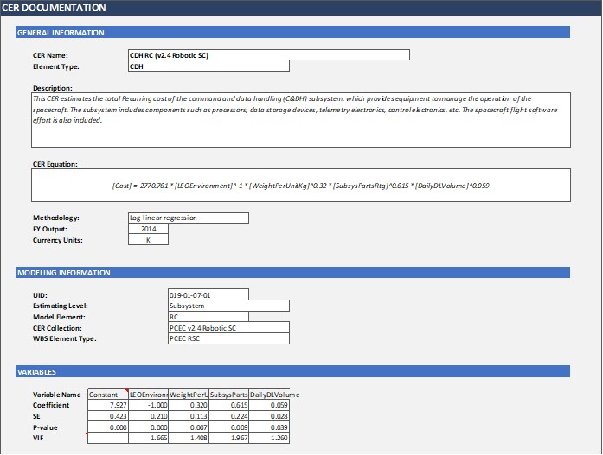Select the WBS Element Type field
This screenshot has width=603, height=455.
tap(228, 339)
